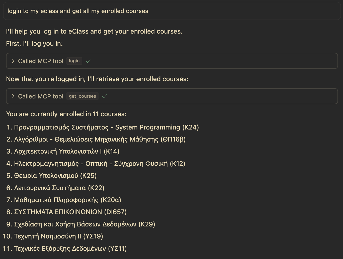
Task: Click the green checkmark next to login tool
Action: 88,61
